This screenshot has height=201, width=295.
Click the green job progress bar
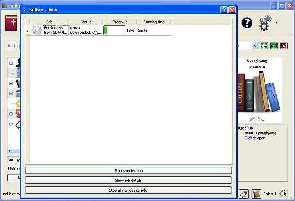[x=114, y=30]
